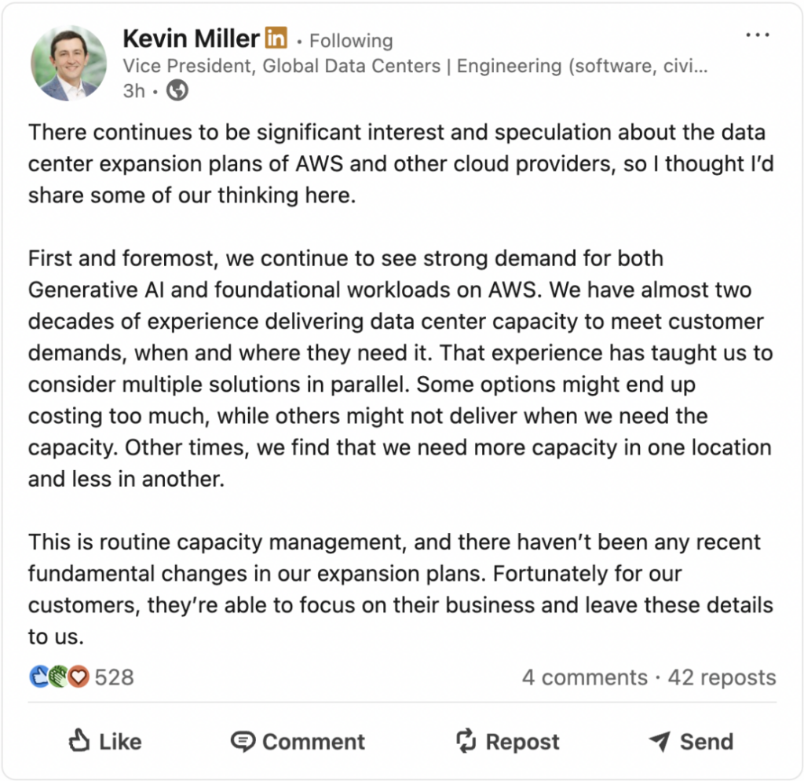
Task: Open Kevin Miller's profile via his name
Action: click(191, 38)
